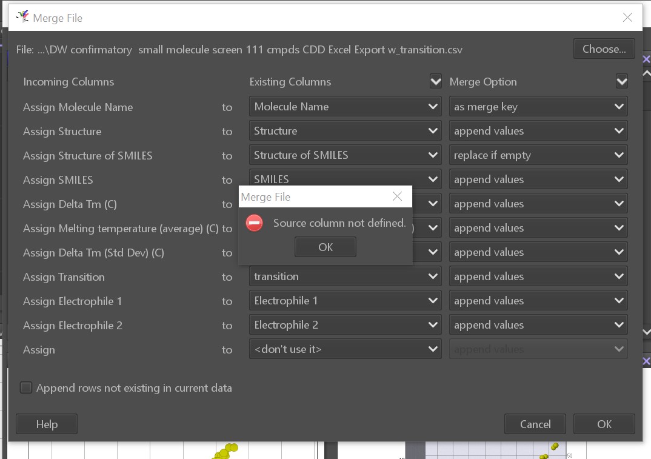Click the red error icon in popup
651x459 pixels.
pos(255,223)
